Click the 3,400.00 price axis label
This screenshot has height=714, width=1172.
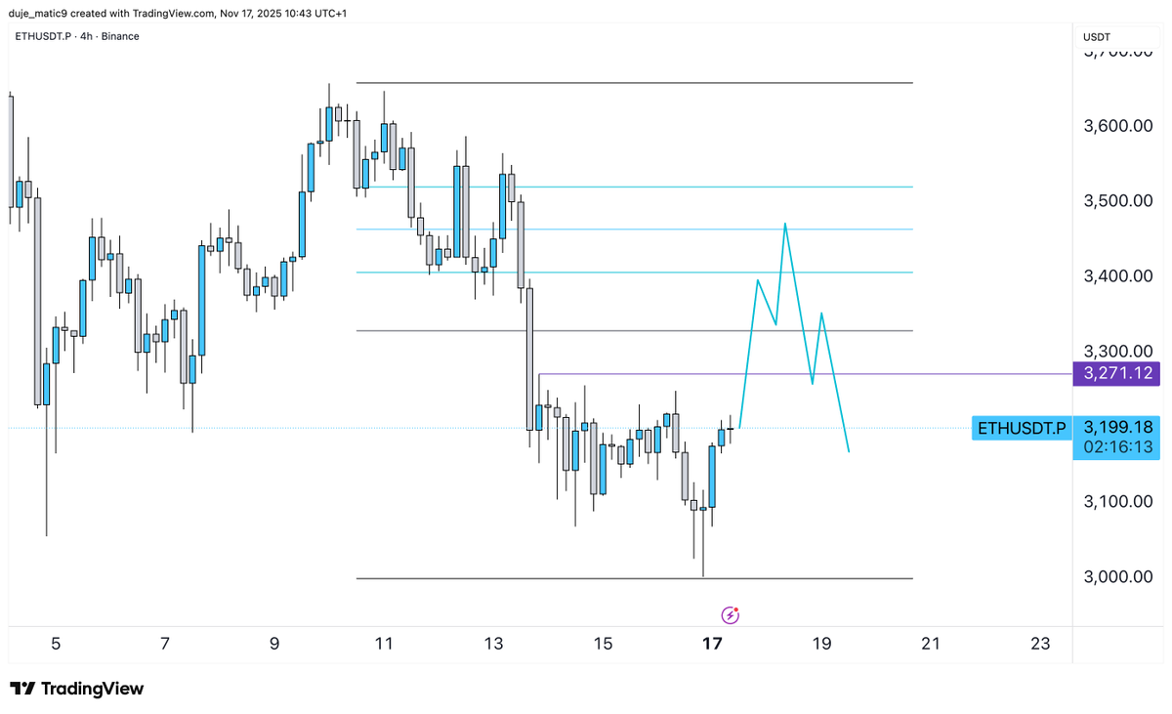tap(1119, 276)
